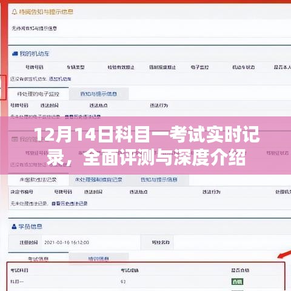Click the 待阅告知与提示信息 section heading
Screen dimensions: 291x291
pos(46,12)
